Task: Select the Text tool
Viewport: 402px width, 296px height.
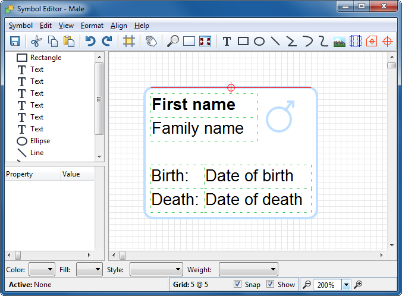Action: (227, 41)
